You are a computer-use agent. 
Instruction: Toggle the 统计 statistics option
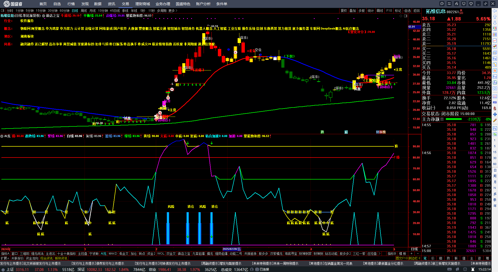click(371, 11)
